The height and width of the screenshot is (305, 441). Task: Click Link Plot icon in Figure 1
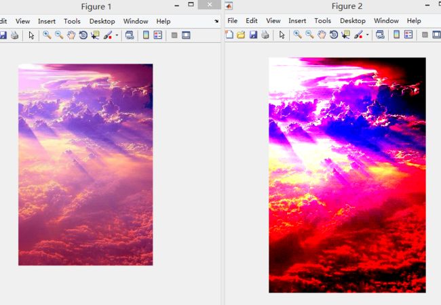tap(130, 35)
